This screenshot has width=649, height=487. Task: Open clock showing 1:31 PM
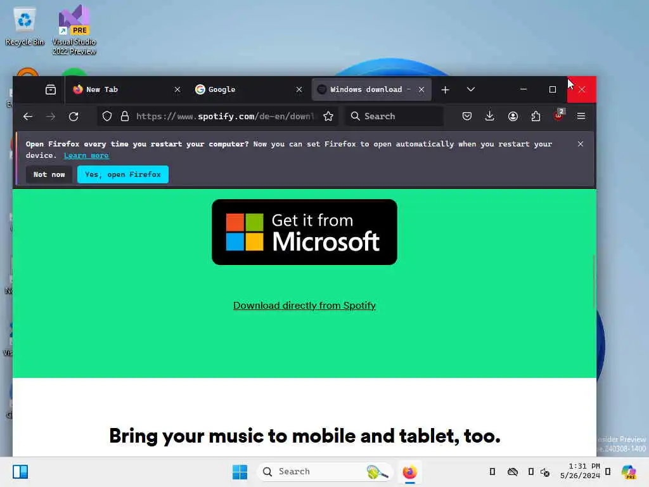(580, 471)
